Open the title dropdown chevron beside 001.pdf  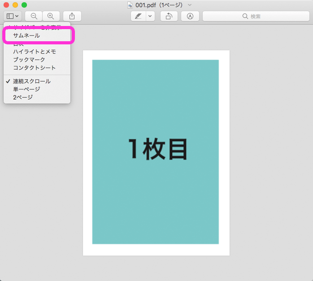190,5
